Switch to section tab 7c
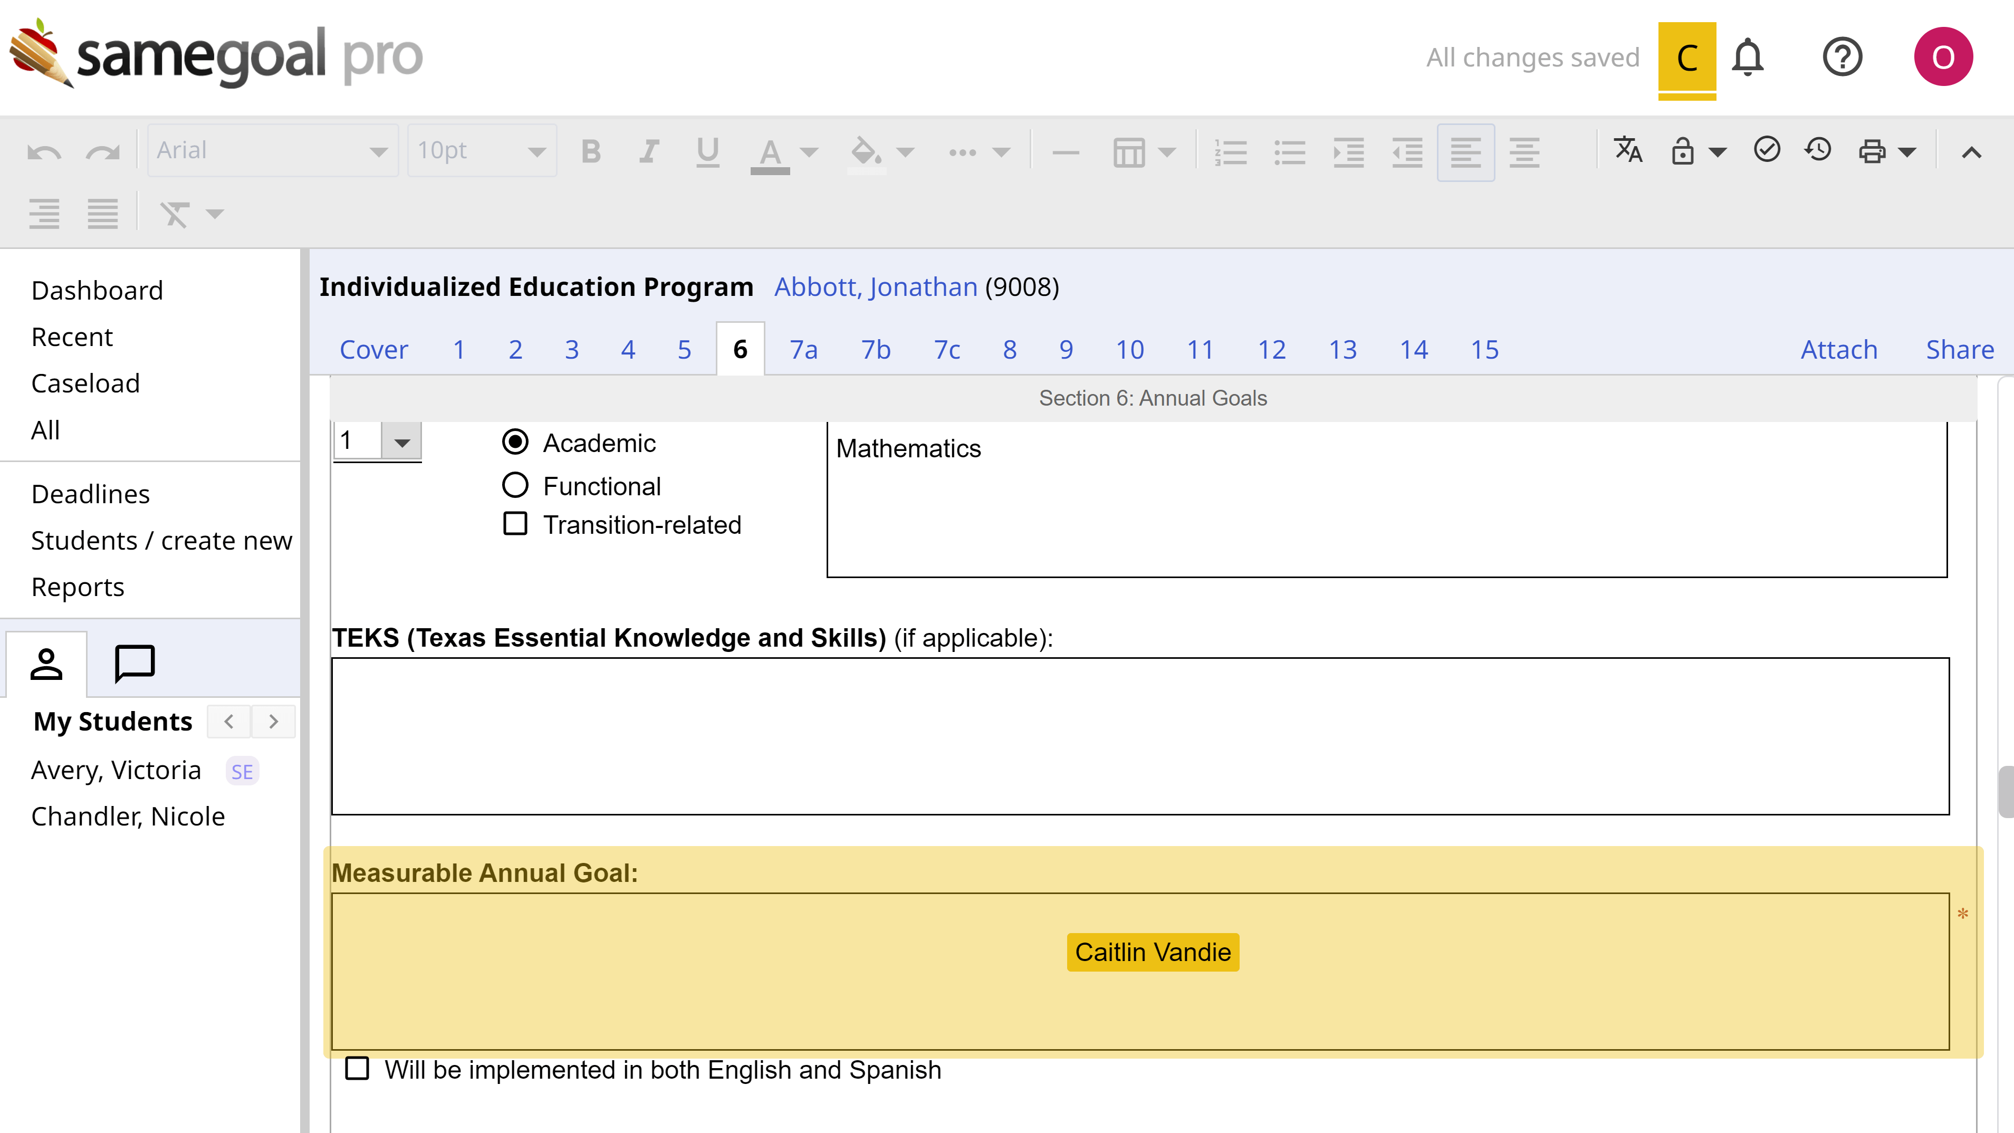The image size is (2014, 1133). click(x=947, y=350)
